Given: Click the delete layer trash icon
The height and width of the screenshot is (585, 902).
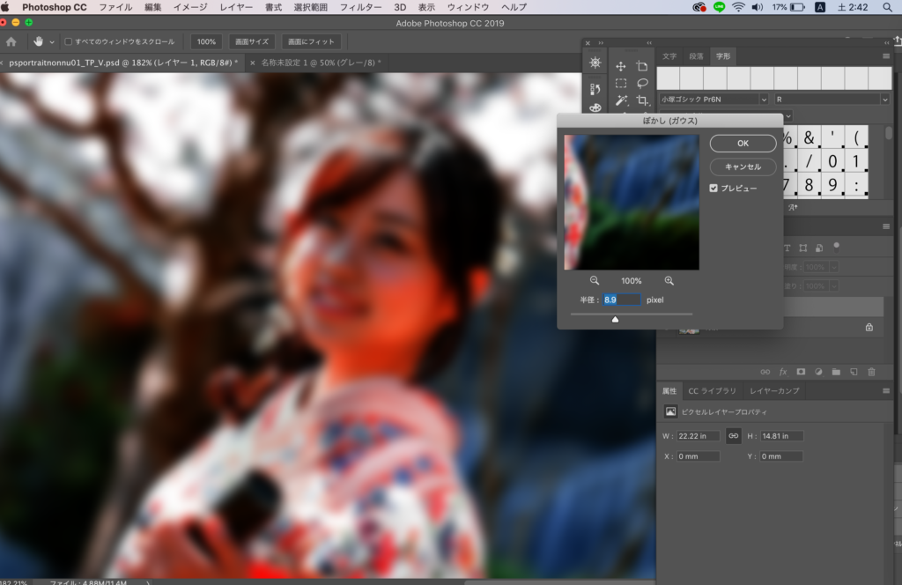Looking at the screenshot, I should pos(871,373).
